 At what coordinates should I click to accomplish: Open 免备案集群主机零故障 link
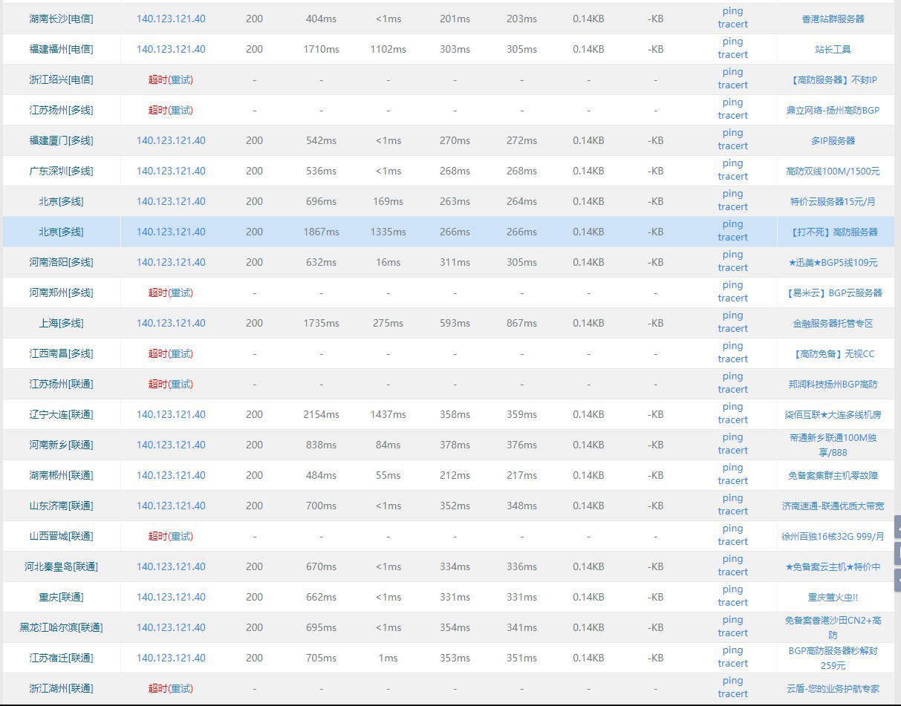pos(833,475)
